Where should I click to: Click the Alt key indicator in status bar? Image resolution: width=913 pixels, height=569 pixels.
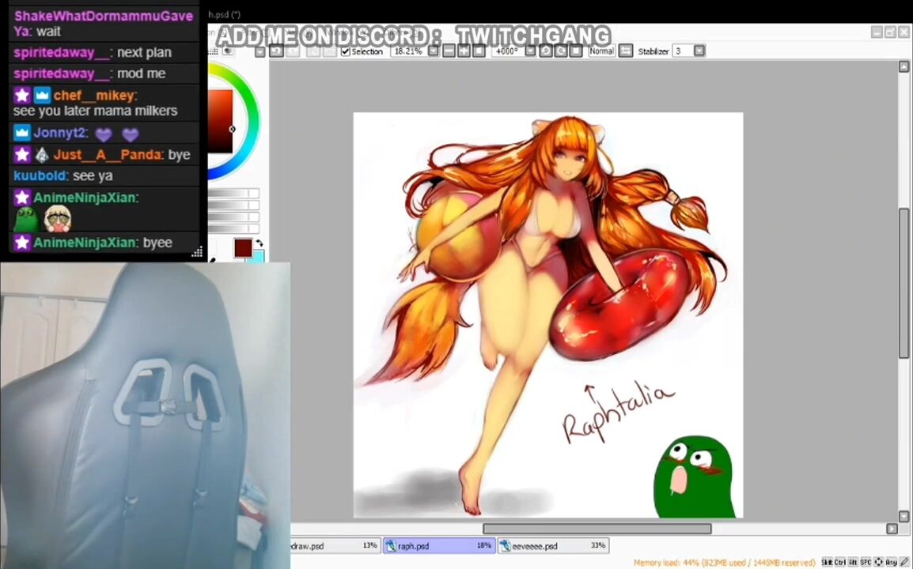[853, 562]
